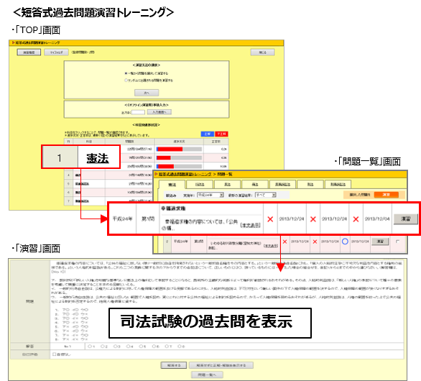Click the red X result icon beside 2013/12/04
The image size is (421, 381).
356,219
